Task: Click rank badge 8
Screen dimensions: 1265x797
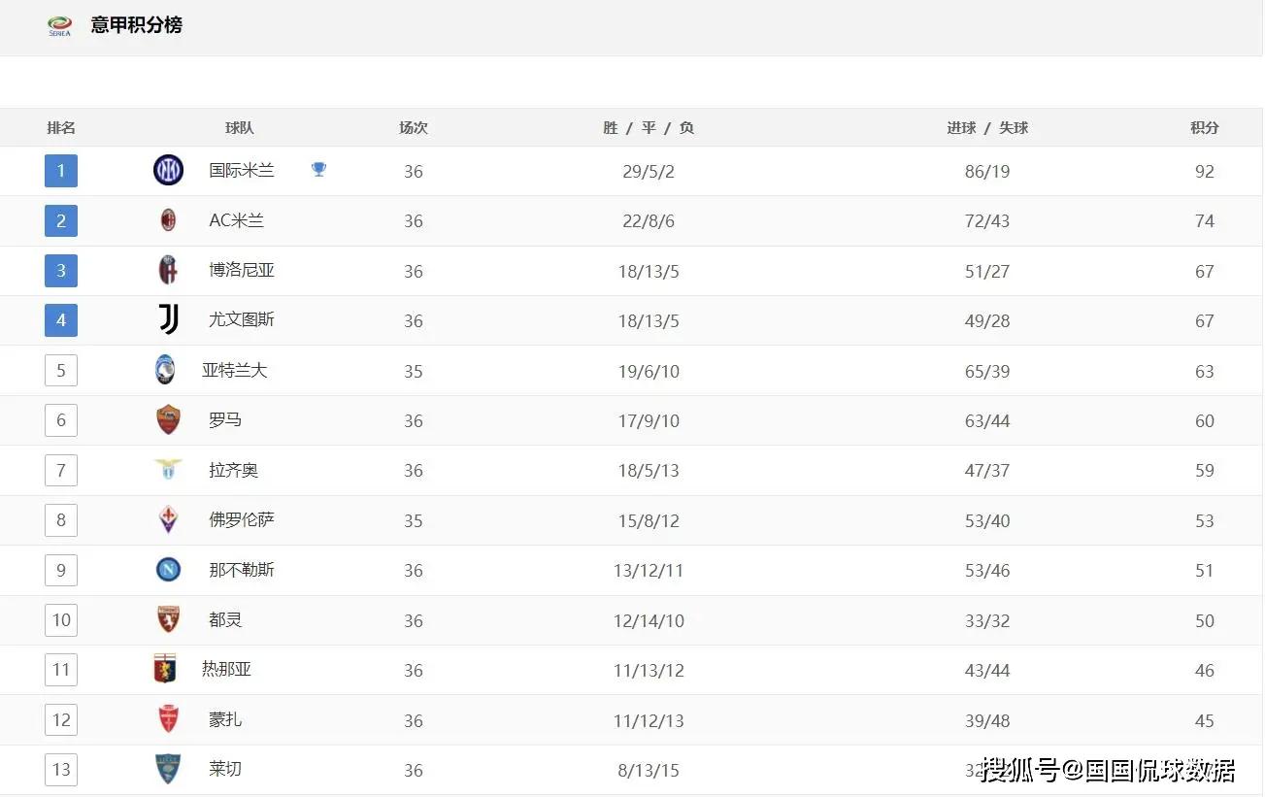Action: pos(61,519)
